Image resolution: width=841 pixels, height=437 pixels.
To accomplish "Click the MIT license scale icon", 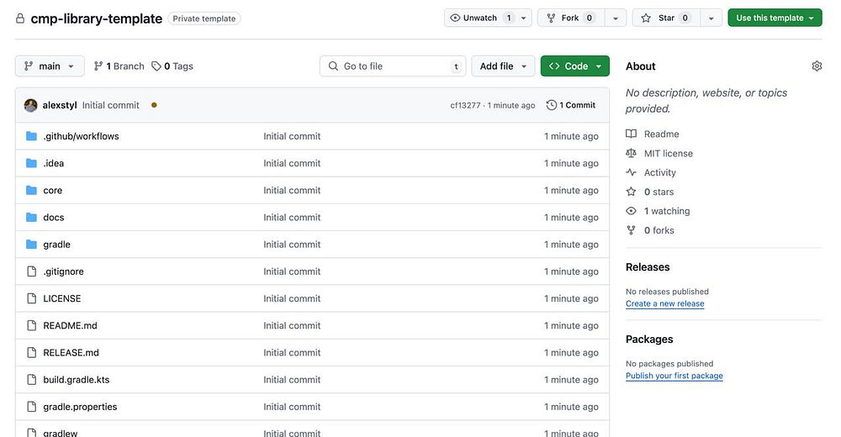I will (632, 153).
